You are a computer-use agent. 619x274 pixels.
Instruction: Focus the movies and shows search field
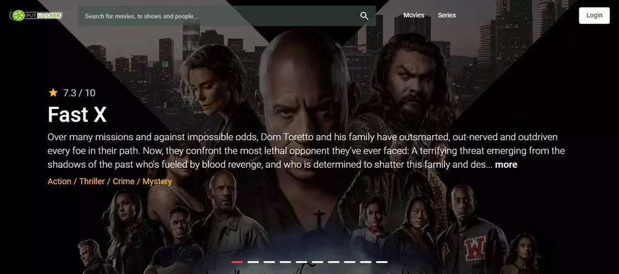227,16
